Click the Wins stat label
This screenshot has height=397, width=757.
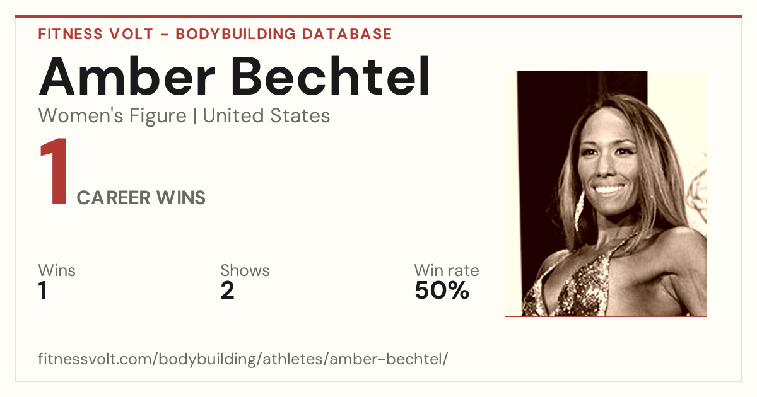(x=57, y=271)
